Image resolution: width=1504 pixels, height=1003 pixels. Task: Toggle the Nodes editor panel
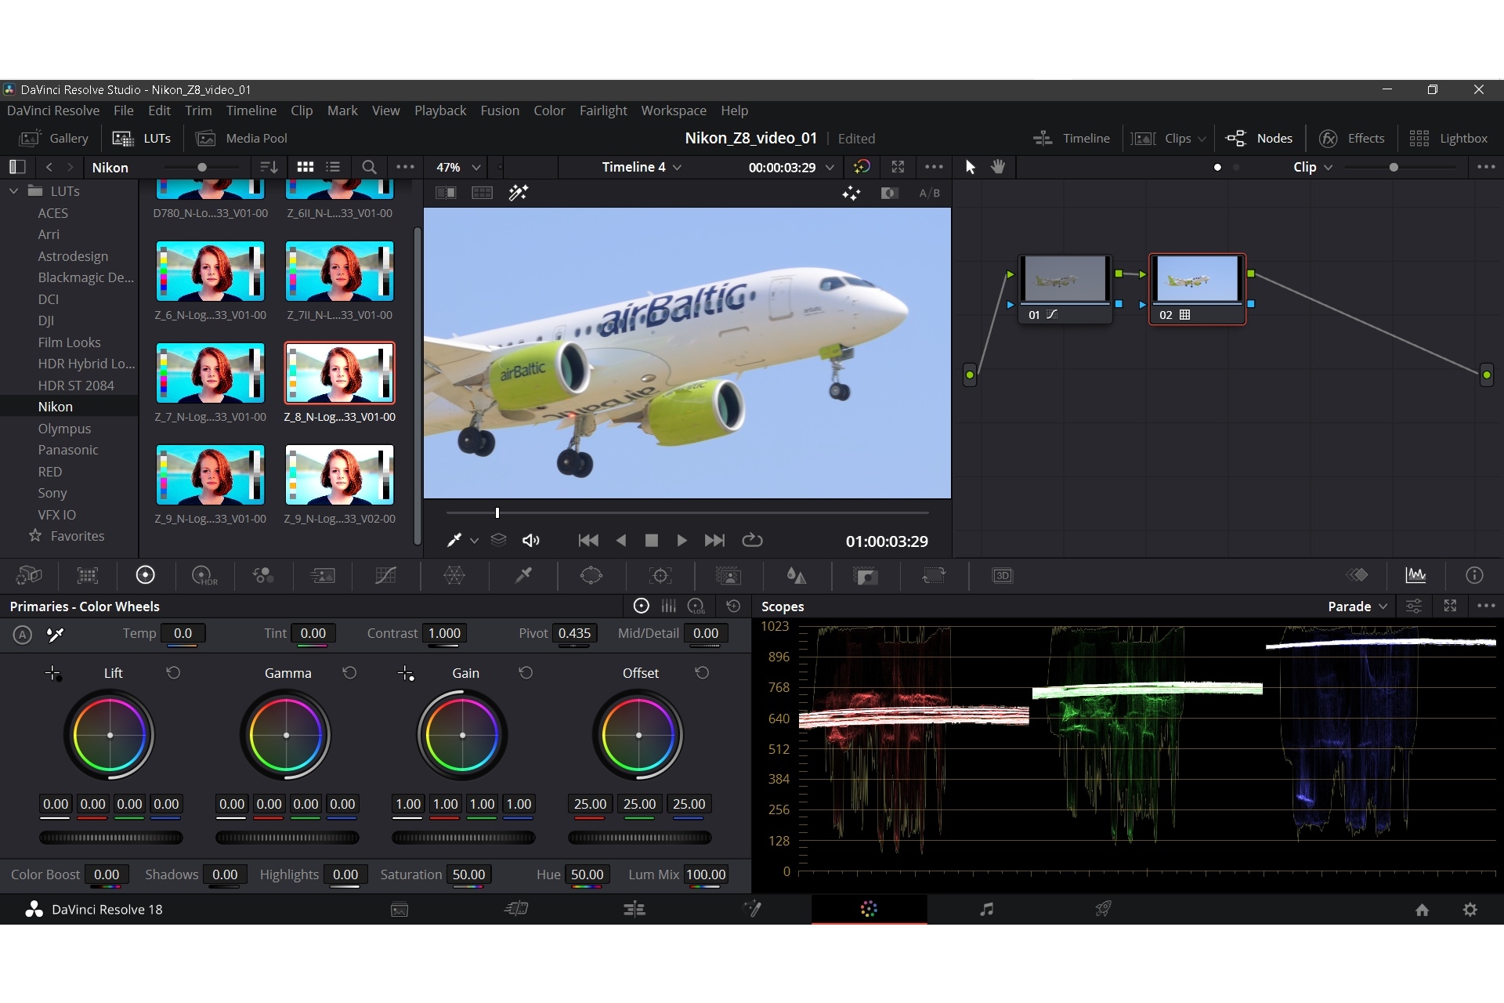pyautogui.click(x=1259, y=139)
